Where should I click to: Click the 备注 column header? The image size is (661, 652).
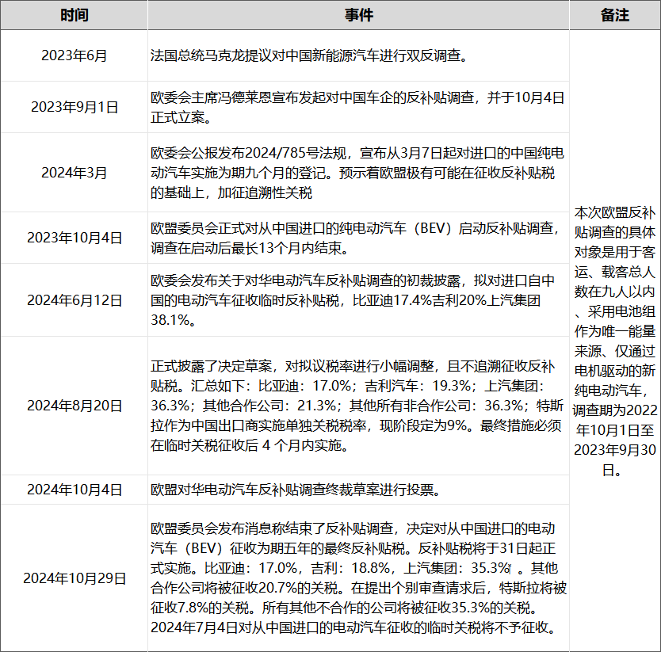tap(615, 15)
